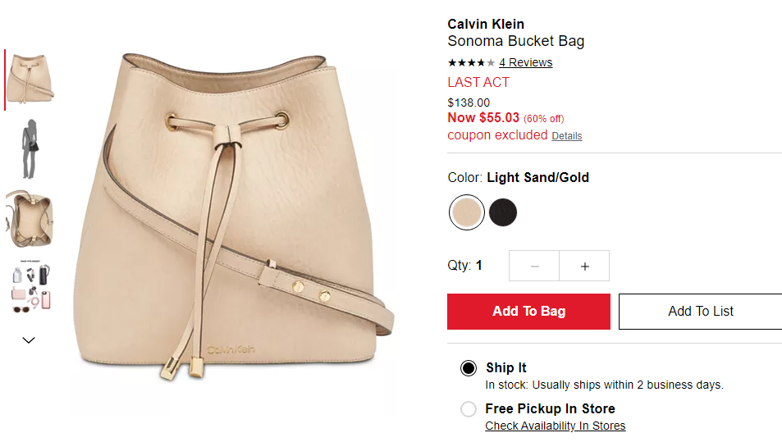782x442 pixels.
Task: View the front bag thumbnail
Action: tap(30, 79)
